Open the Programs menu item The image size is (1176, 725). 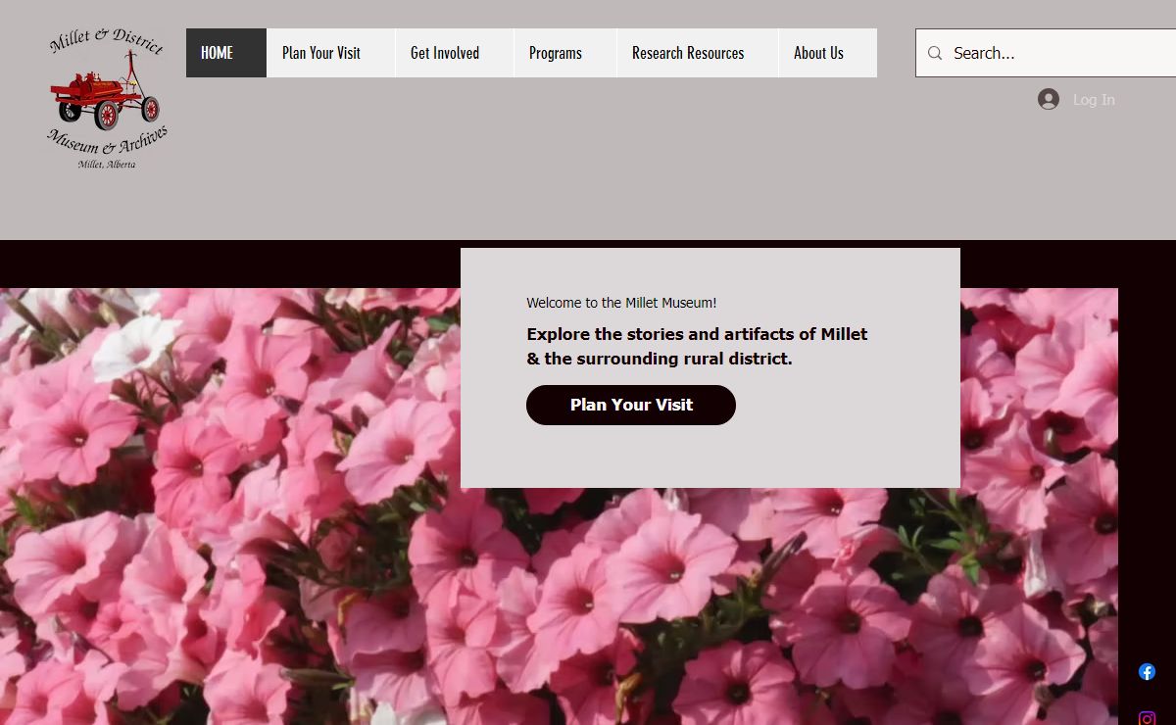pos(565,53)
